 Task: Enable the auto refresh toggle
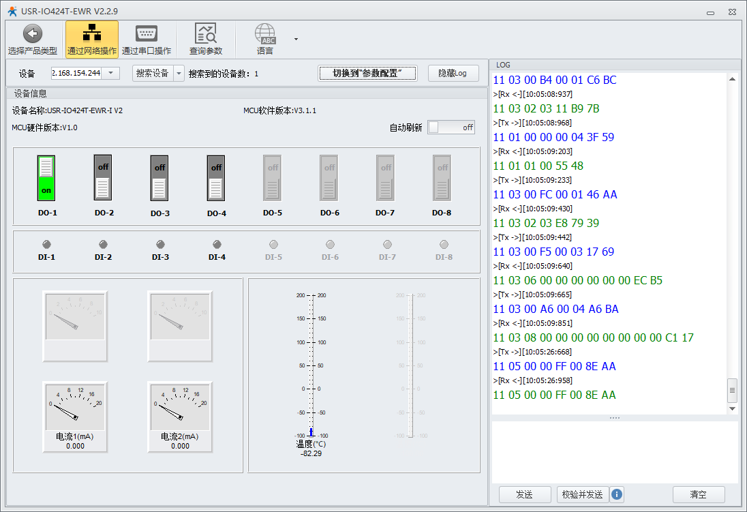click(451, 127)
